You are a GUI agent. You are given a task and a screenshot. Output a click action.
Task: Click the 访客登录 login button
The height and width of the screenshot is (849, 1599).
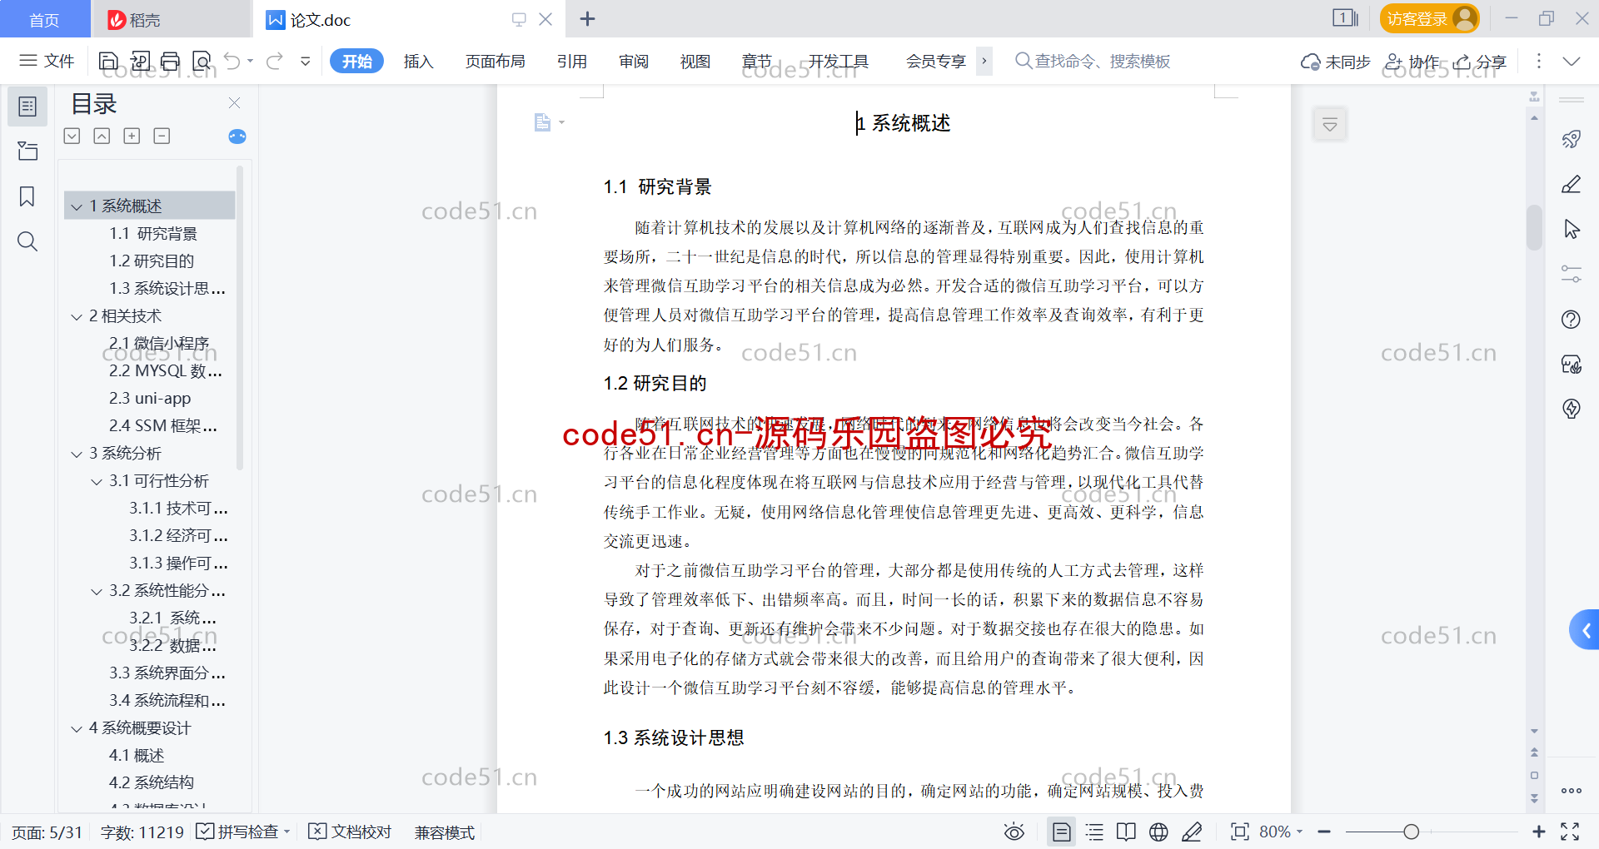coord(1429,18)
